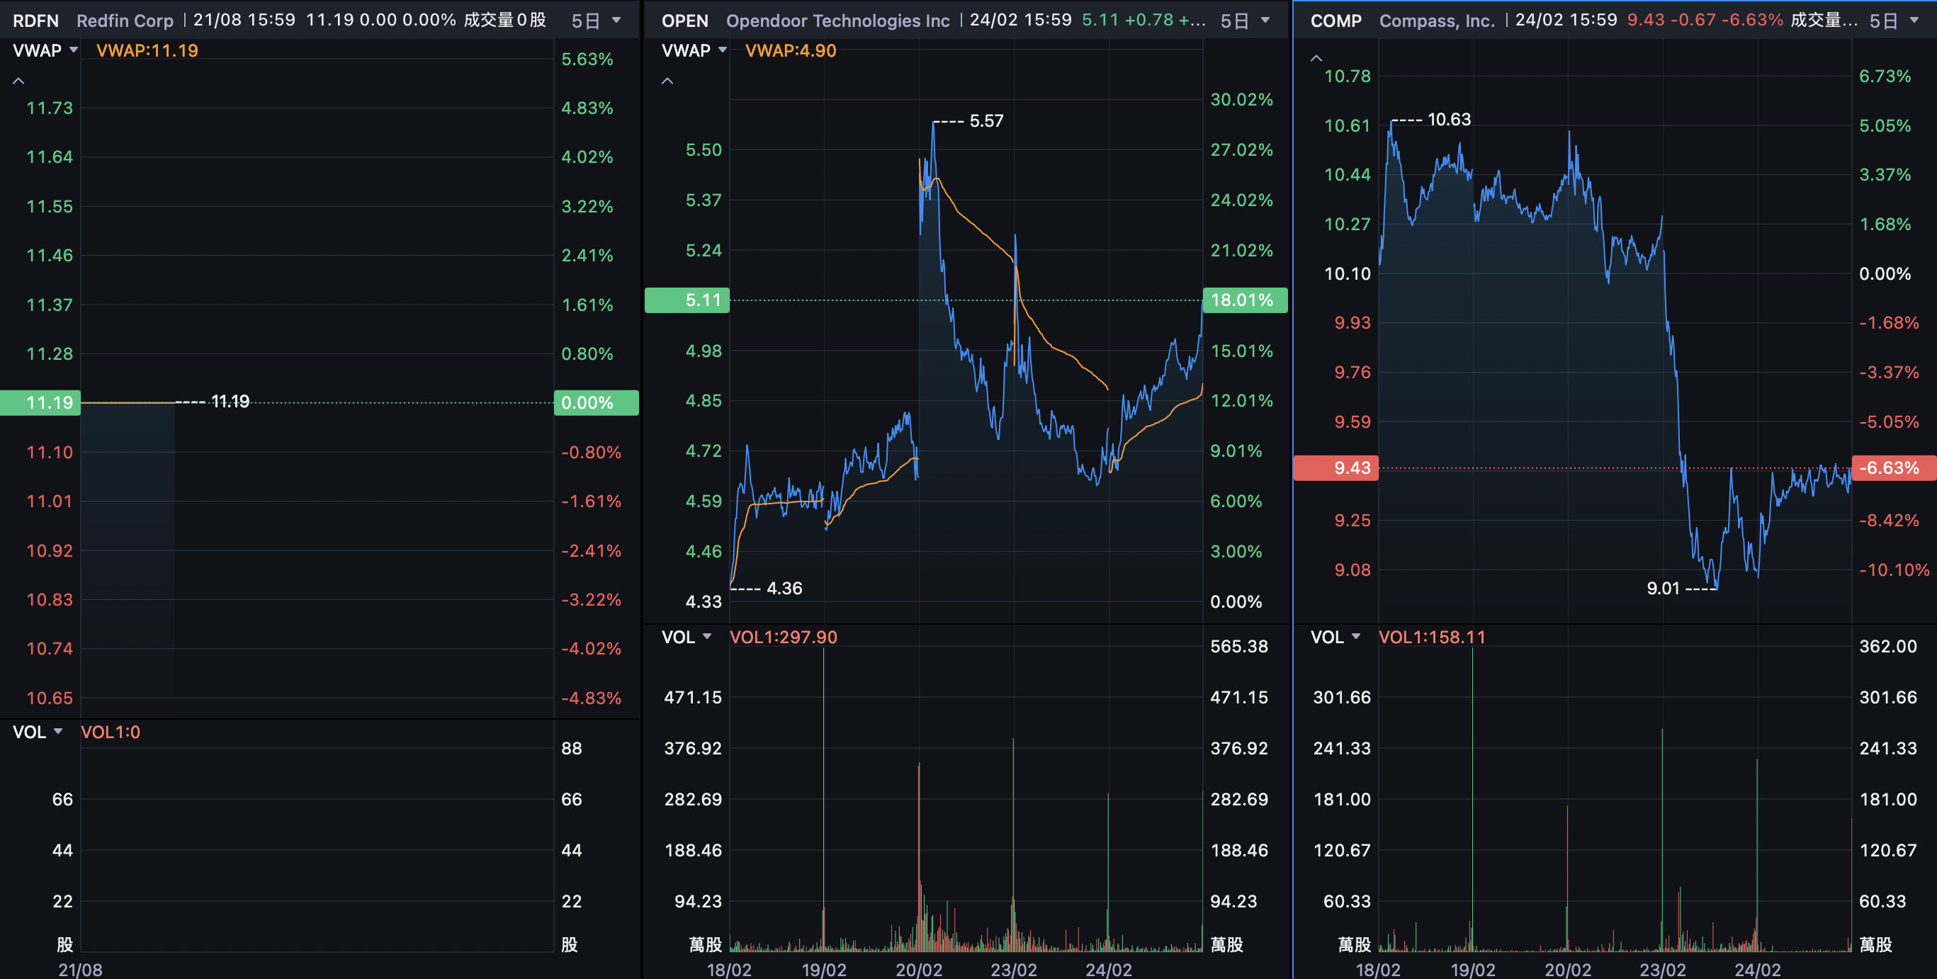Select the RDFN ticker symbol

35,21
